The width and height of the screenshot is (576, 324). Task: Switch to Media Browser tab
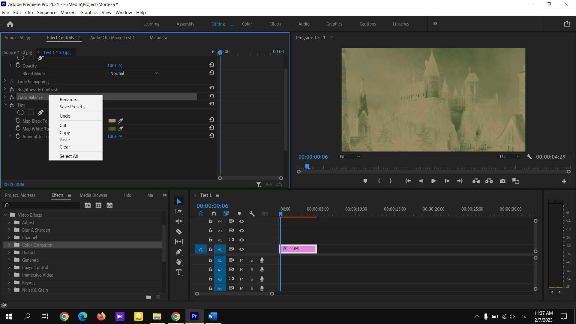[94, 195]
